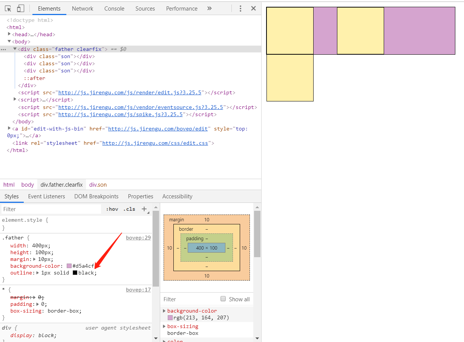Expand the head element node

pos(9,34)
